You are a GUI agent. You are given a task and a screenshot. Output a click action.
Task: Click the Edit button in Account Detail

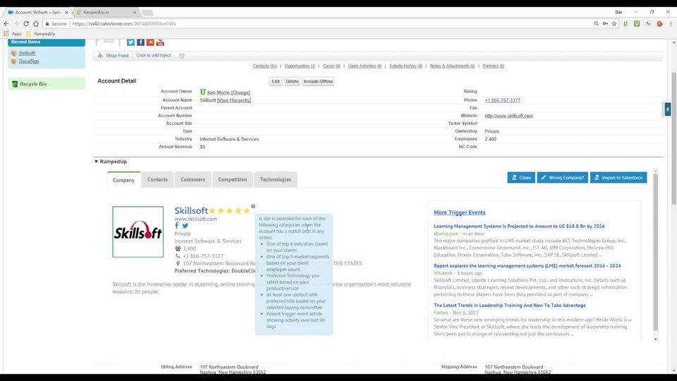pos(276,81)
